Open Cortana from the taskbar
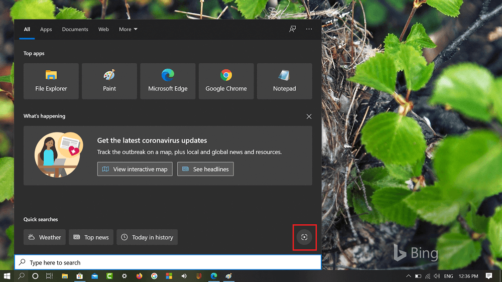Image resolution: width=502 pixels, height=282 pixels. tap(35, 276)
